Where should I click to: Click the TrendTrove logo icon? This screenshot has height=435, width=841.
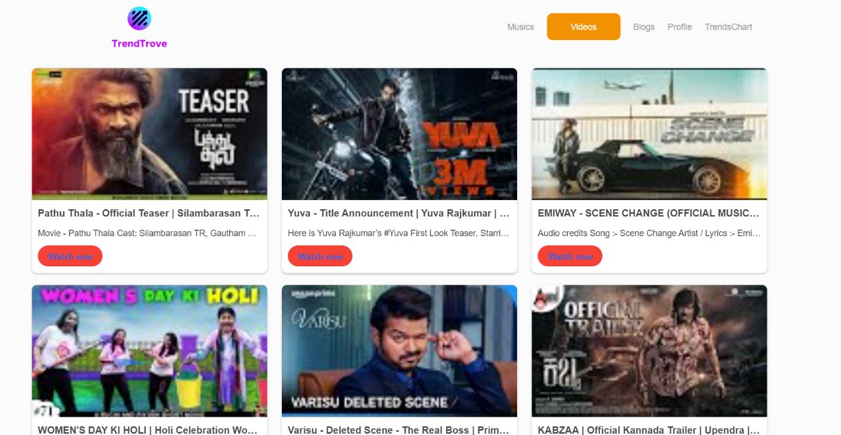139,19
